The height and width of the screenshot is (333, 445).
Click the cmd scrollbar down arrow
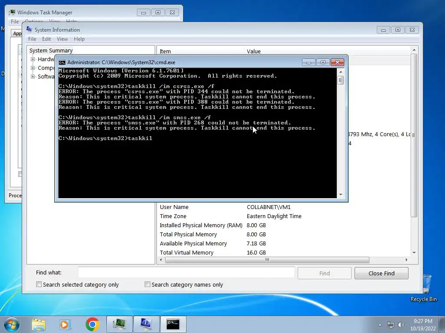tap(341, 195)
